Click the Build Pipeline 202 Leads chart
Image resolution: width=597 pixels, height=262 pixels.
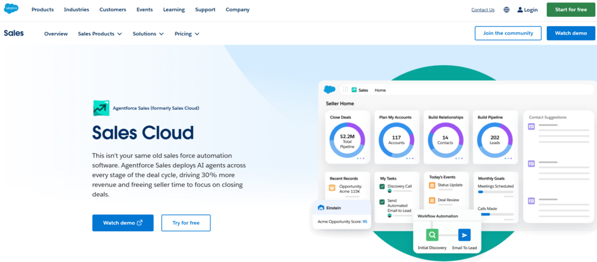coord(495,140)
